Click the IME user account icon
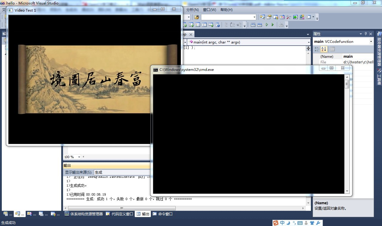 click(306, 223)
